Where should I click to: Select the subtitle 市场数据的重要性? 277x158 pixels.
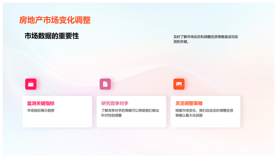(x=52, y=36)
